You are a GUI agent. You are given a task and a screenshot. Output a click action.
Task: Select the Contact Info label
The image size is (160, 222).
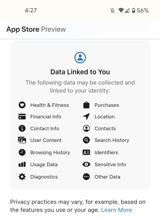45,129
